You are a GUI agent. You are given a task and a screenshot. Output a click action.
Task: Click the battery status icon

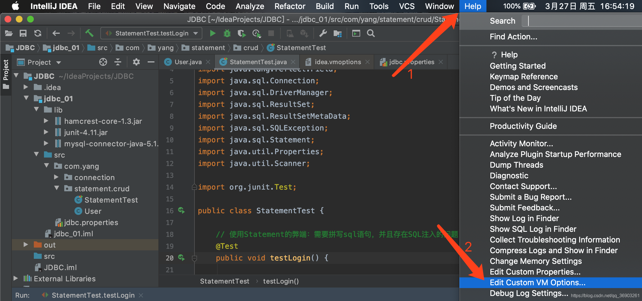click(529, 6)
